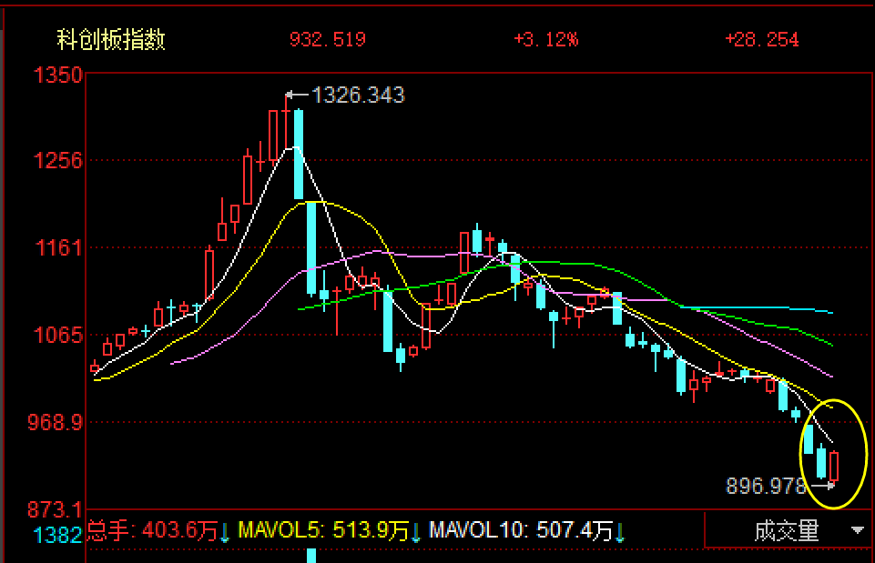Image resolution: width=875 pixels, height=563 pixels.
Task: Click the +3.12% change percentage
Action: [545, 40]
